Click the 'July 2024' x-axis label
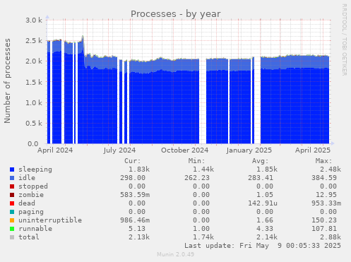This screenshot has width=351, height=262. 119,150
